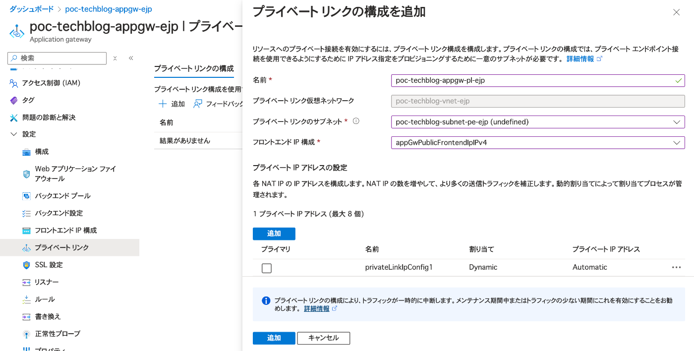Open the ellipsis menu for privateLinkIpConfig1
This screenshot has height=351, width=694.
click(x=676, y=267)
